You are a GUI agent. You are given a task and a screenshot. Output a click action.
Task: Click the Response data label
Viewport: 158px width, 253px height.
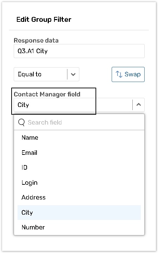36,40
